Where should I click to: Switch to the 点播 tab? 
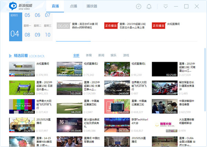tap(73, 6)
